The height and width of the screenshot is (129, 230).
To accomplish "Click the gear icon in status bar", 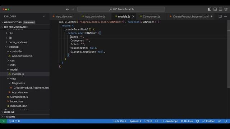I will pyautogui.click(x=198, y=121).
